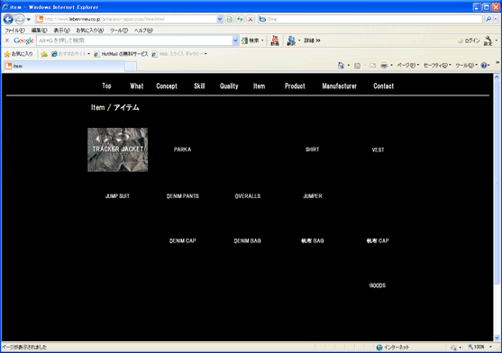
Task: Click the blue Help question icon
Action: point(484,66)
